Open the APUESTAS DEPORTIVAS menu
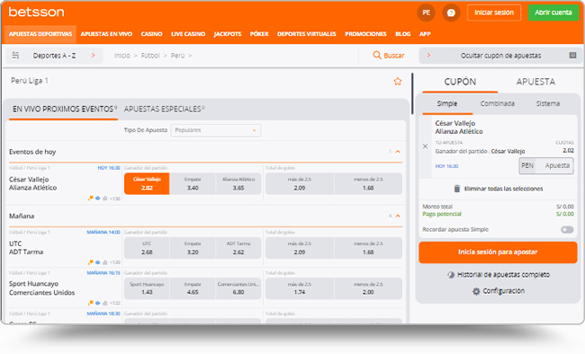585x354 pixels. 40,34
